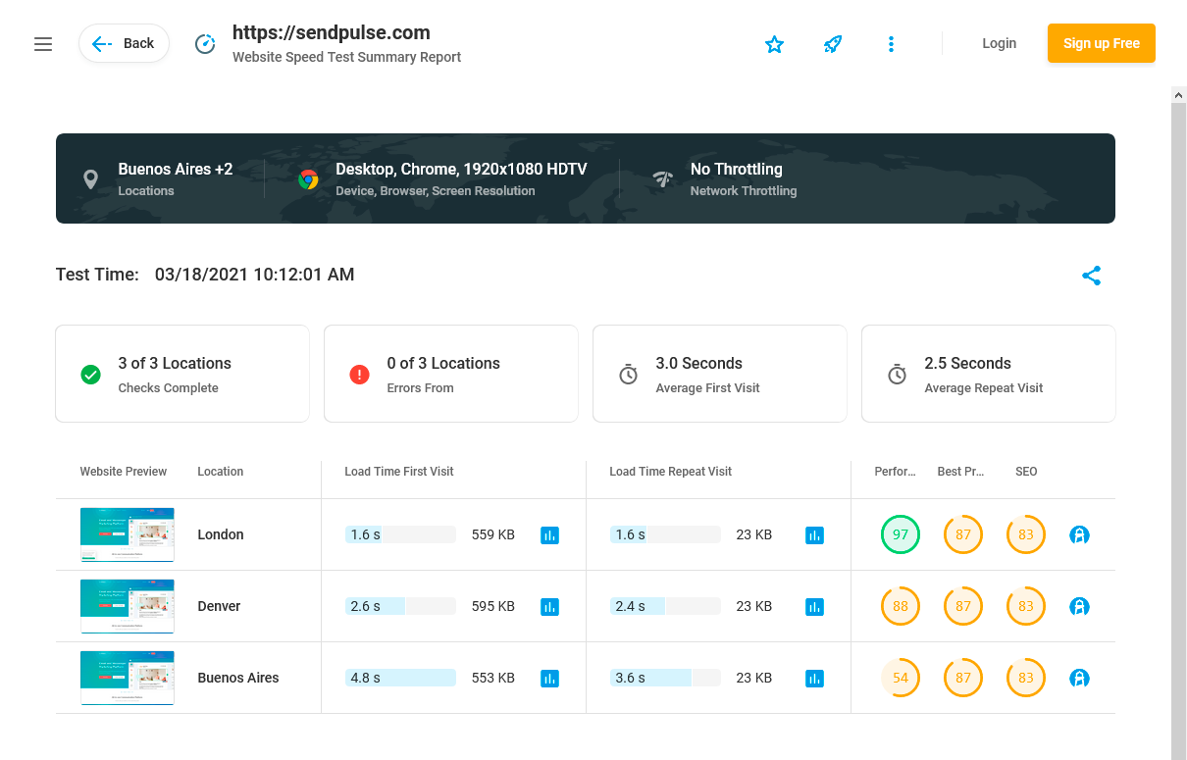Click the 3 of 3 Locations Checks Complete card
The height and width of the screenshot is (760, 1187).
(182, 374)
